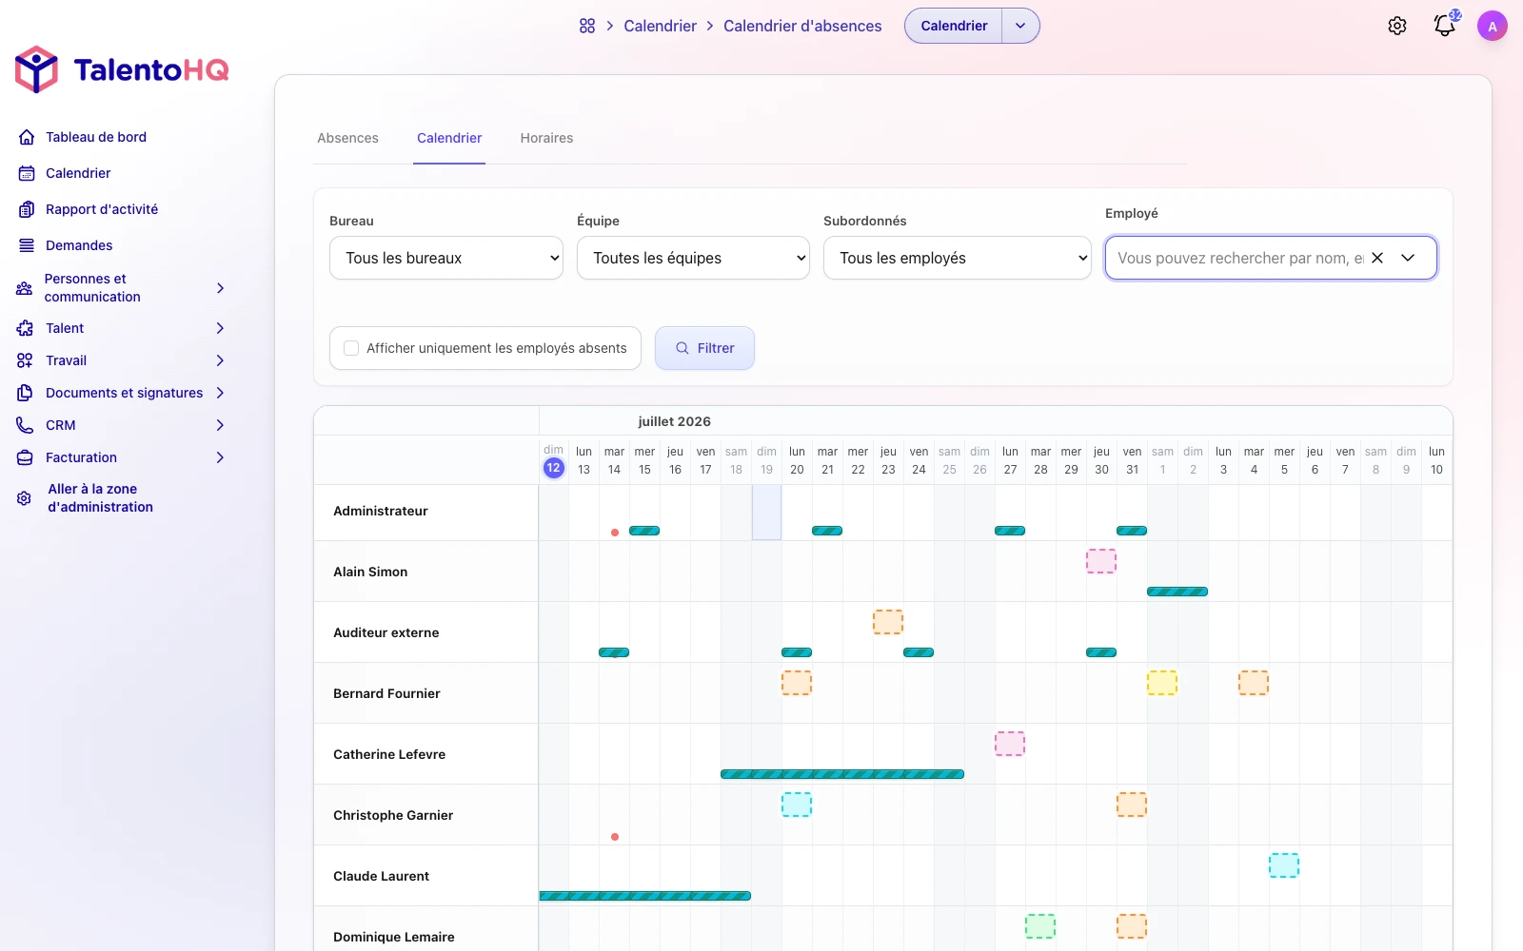This screenshot has width=1523, height=951.
Task: Click the Filtrer button
Action: (x=704, y=348)
